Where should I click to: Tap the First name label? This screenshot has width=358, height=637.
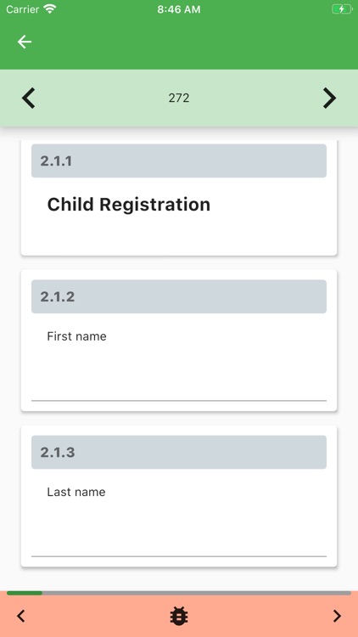tap(76, 336)
